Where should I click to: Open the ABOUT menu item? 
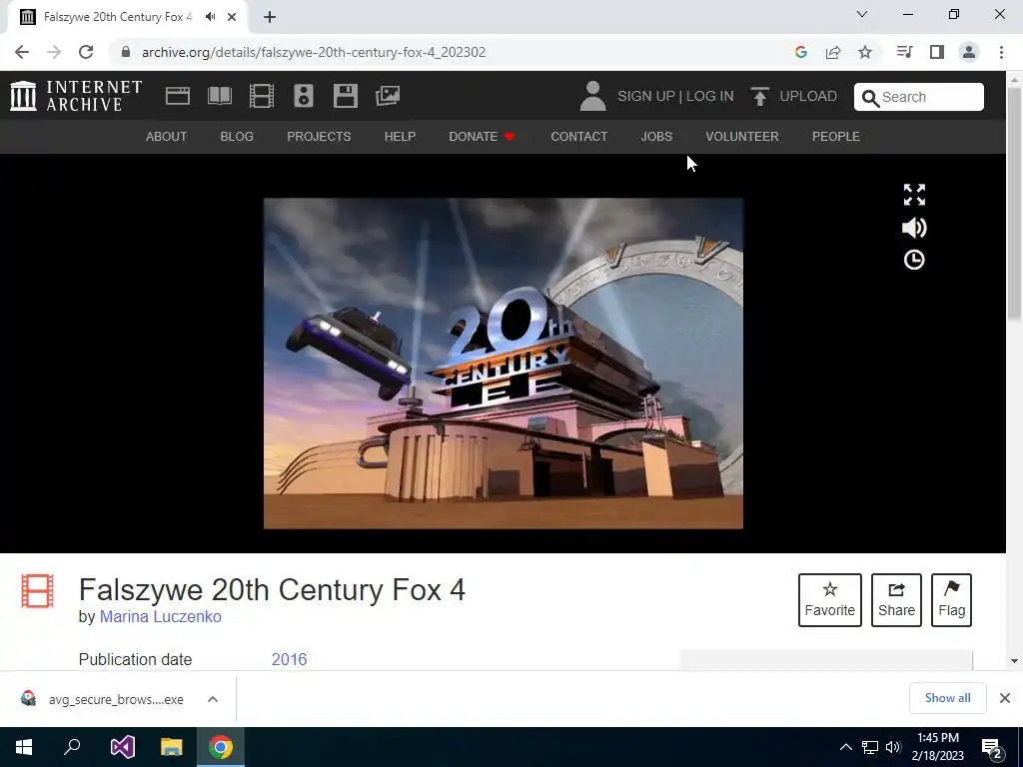coord(167,136)
